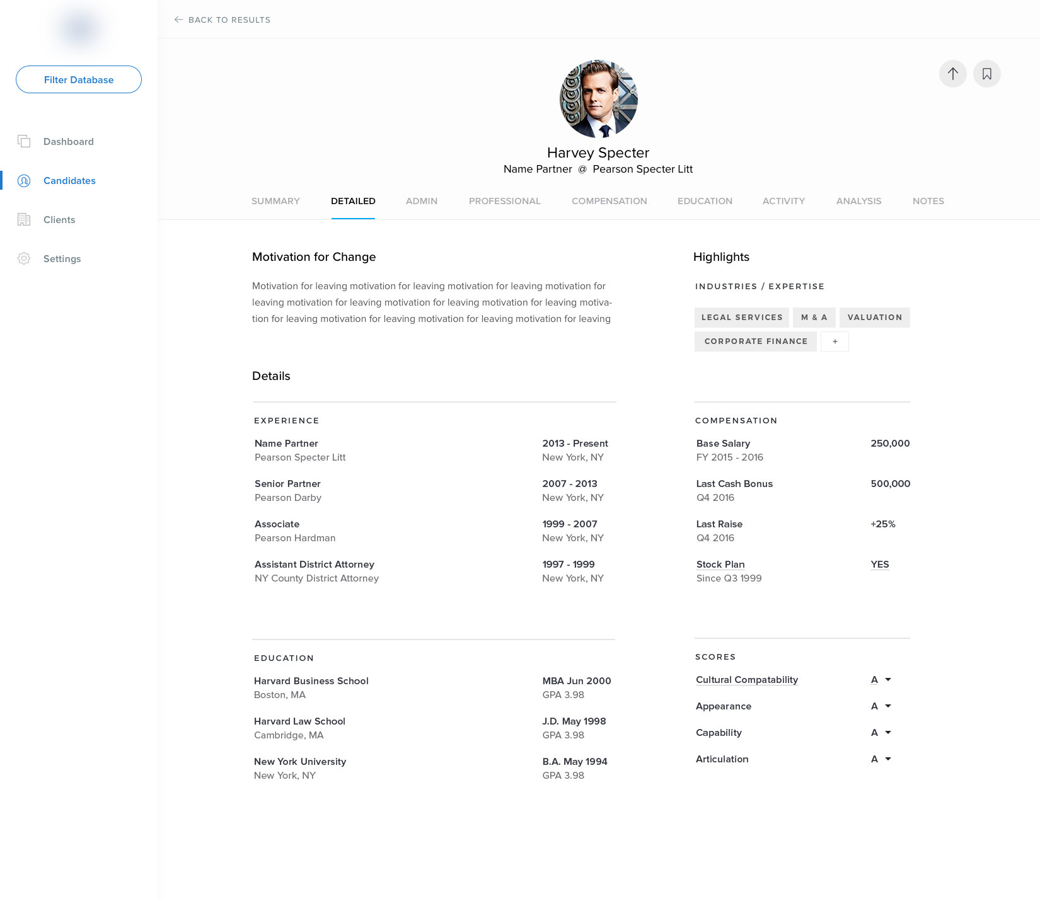Viewport: 1040px width, 901px height.
Task: Open the Education tab
Action: tap(705, 201)
